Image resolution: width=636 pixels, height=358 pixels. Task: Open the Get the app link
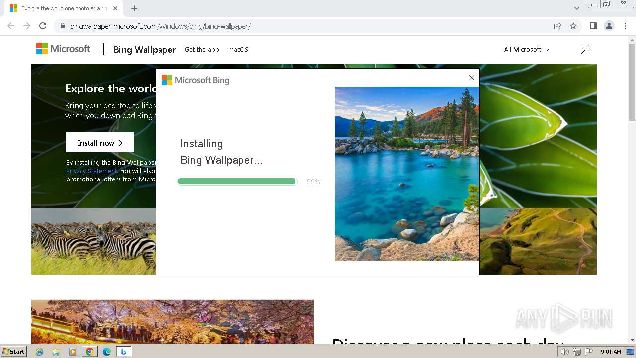tap(202, 49)
